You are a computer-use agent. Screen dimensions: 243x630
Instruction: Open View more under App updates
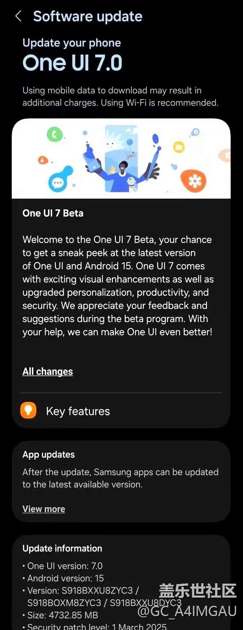(44, 509)
